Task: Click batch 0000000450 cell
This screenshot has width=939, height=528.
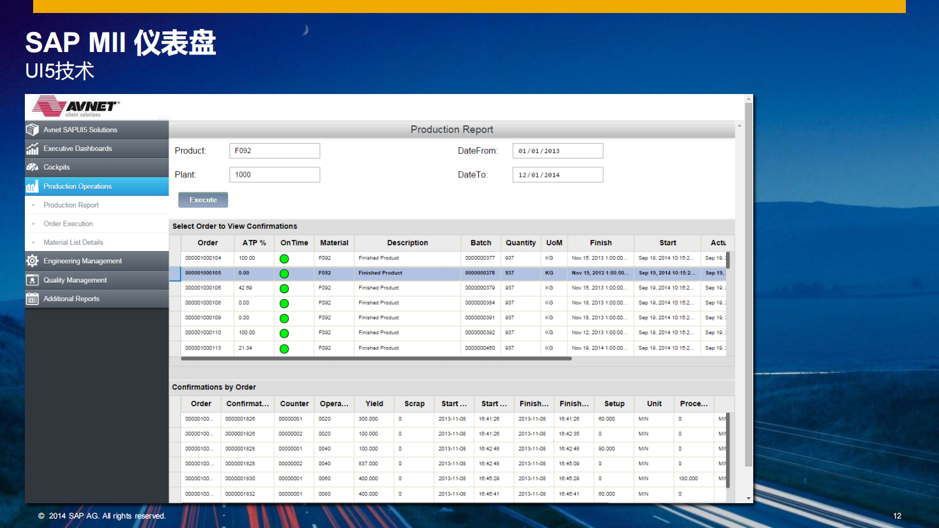Action: click(x=481, y=348)
